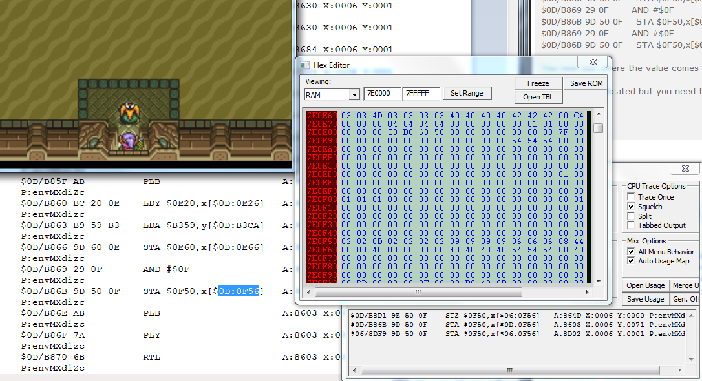Viewport: 702px width, 381px height.
Task: Select address row 7E0F00 in hex editor
Action: [x=322, y=199]
